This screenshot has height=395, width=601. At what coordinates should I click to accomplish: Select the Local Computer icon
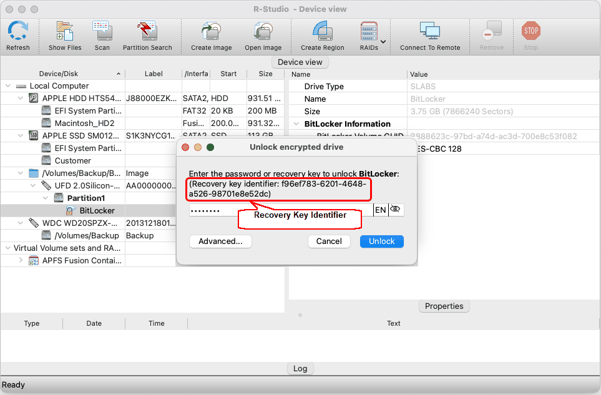click(21, 86)
